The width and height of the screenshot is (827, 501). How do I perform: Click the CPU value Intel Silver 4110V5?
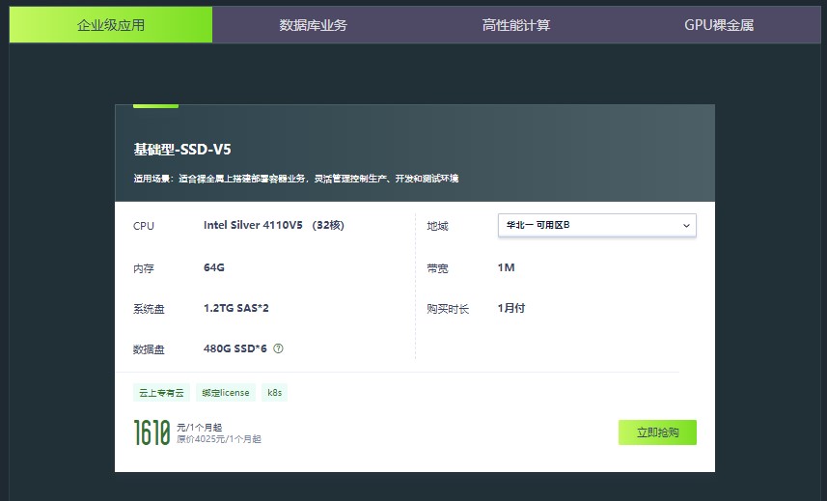[253, 225]
